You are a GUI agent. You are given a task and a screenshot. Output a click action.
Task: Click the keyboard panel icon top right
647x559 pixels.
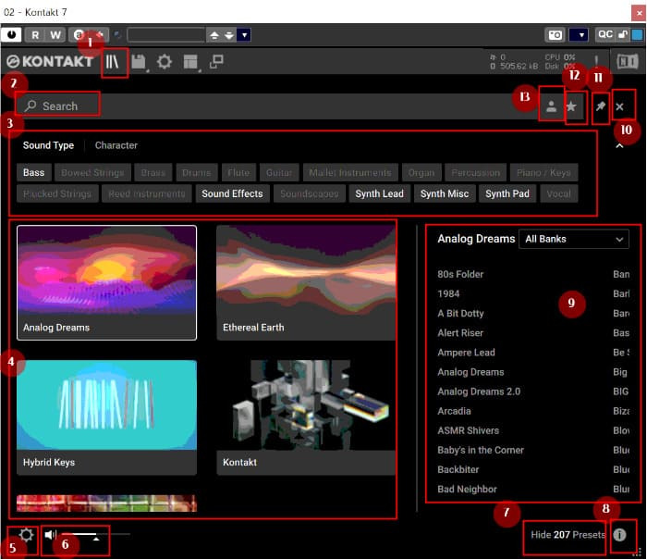click(x=628, y=62)
